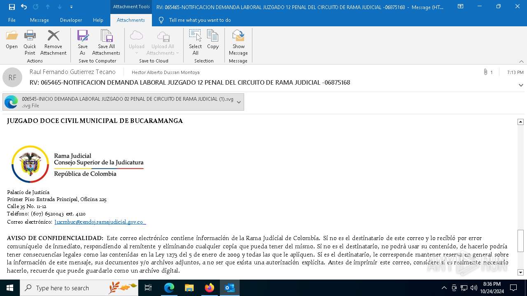The image size is (527, 296).
Task: Switch to the Developer tab
Action: [x=71, y=20]
